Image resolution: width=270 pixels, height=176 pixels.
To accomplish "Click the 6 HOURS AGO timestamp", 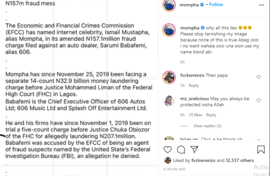I will pos(175,169).
